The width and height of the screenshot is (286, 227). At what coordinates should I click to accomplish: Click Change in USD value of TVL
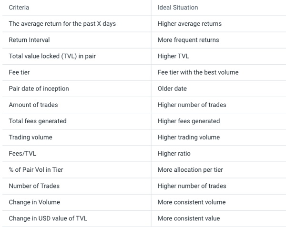tap(48, 218)
